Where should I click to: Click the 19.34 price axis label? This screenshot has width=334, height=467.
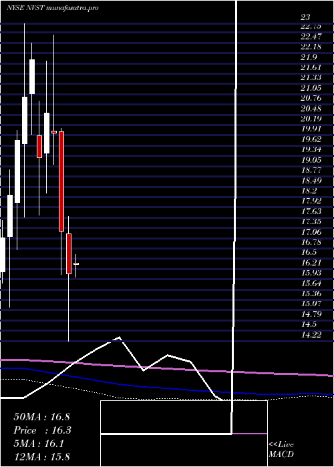pos(311,149)
